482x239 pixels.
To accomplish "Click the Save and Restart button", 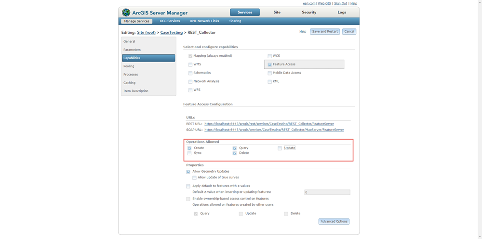I will tap(325, 32).
